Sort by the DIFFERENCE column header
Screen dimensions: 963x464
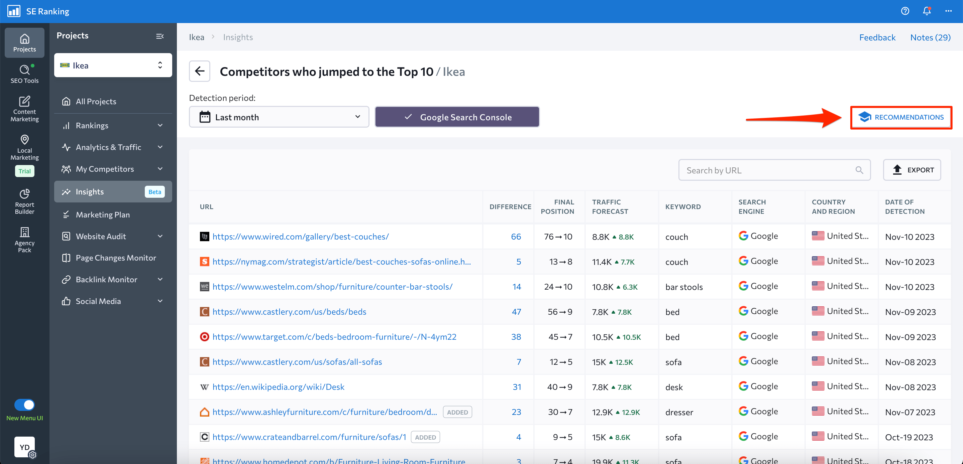(x=510, y=206)
